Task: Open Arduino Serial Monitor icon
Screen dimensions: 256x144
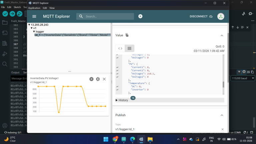Action: pyautogui.click(x=251, y=14)
